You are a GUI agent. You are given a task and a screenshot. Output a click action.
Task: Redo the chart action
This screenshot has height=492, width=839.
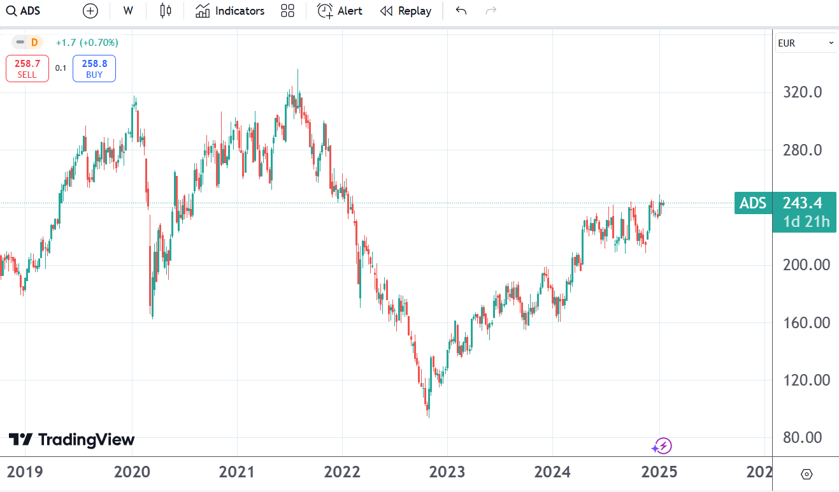pos(491,11)
